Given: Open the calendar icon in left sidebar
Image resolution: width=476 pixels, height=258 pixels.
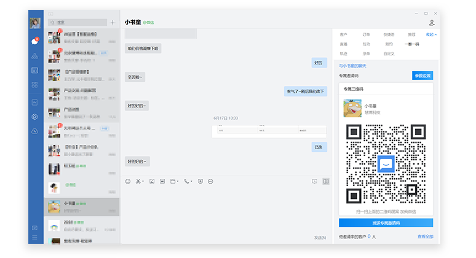Looking at the screenshot, I should [35, 71].
